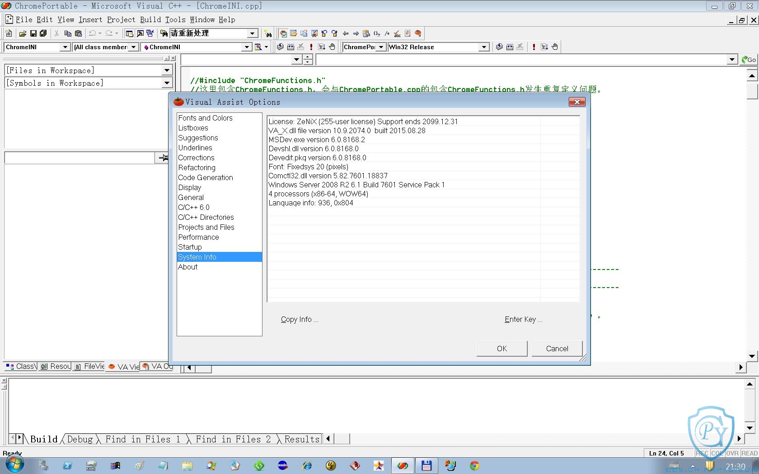Open the active project ChromePor dropdown
Screen dimensions: 759x474
pos(381,47)
